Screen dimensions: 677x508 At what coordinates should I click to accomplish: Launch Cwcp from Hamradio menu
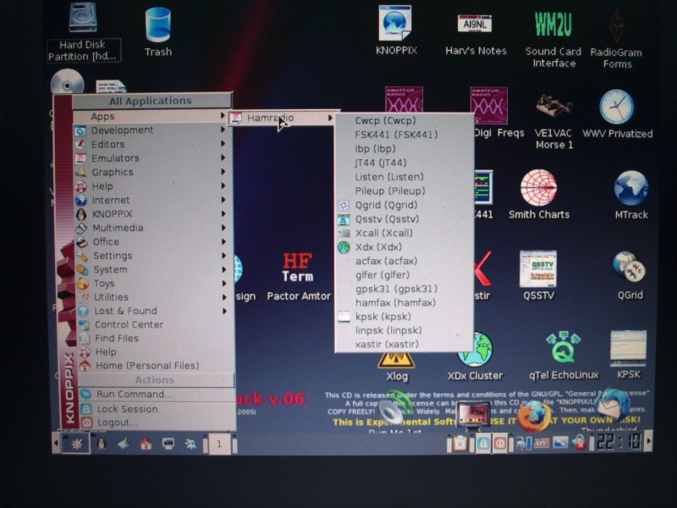click(x=405, y=120)
